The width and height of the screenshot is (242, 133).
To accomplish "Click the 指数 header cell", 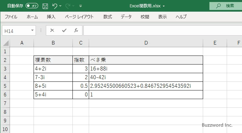I will coord(81,60).
